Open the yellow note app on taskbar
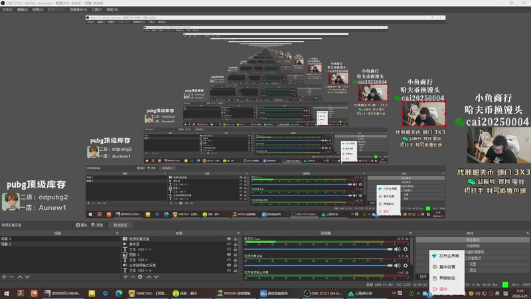Screen dimensions: 531x299 (92, 293)
